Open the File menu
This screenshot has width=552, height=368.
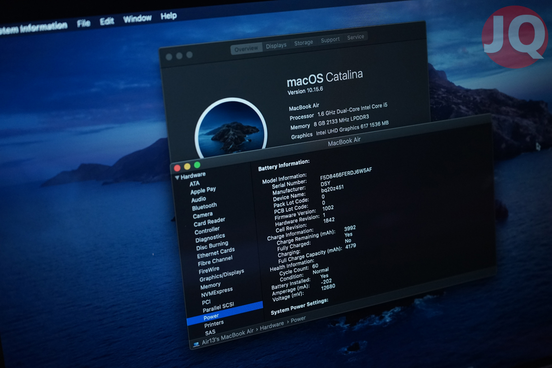click(84, 23)
